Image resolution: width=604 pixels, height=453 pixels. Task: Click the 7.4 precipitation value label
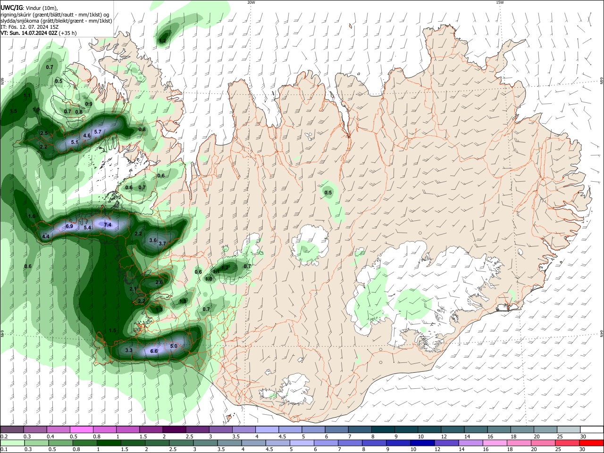tap(108, 225)
